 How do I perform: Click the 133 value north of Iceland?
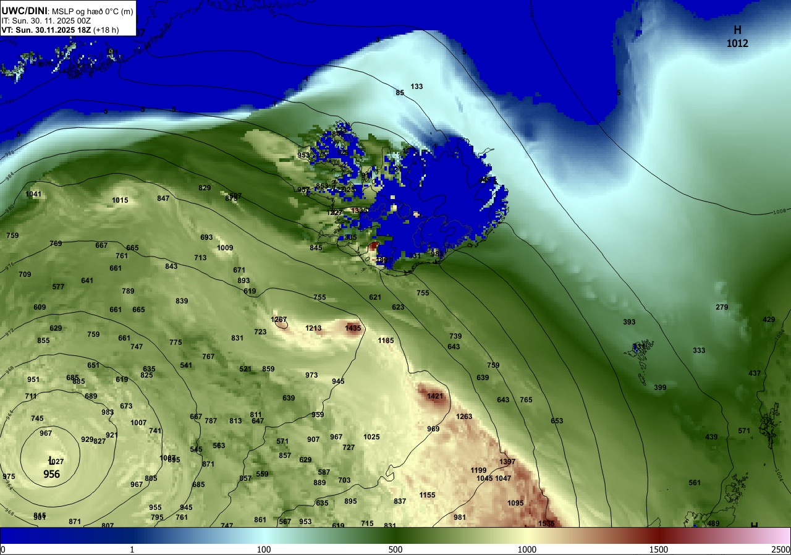tap(417, 87)
